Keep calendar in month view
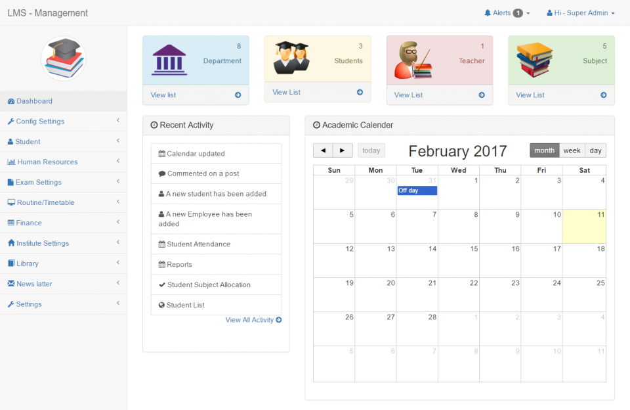The width and height of the screenshot is (630, 410). 544,150
